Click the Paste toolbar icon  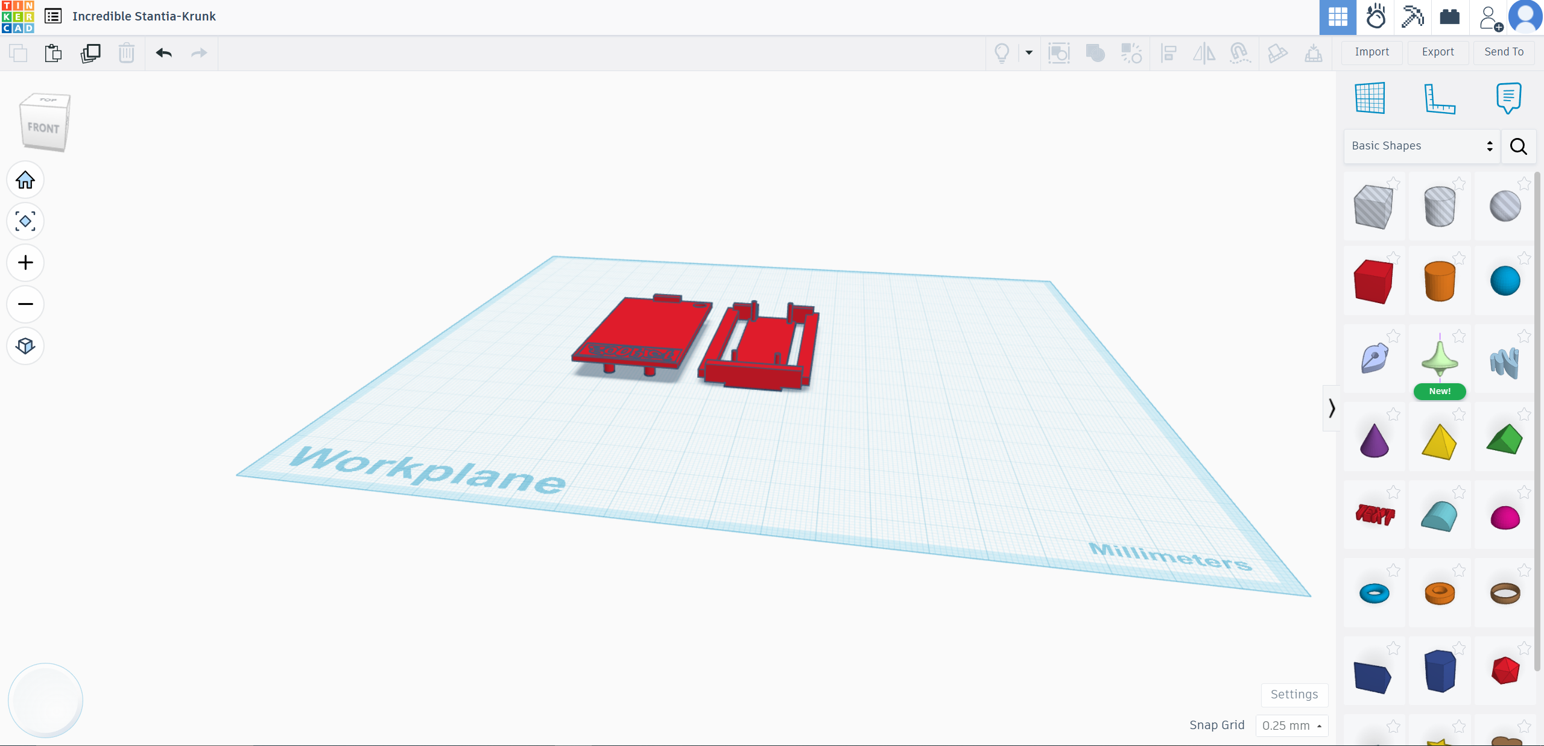coord(53,53)
